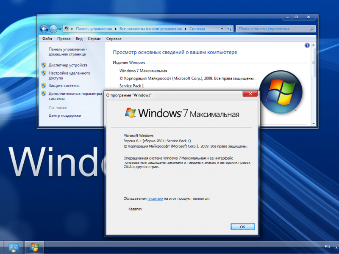The width and height of the screenshot is (339, 254).
Task: Click the scrollbar up arrow in System window
Action: click(x=314, y=45)
